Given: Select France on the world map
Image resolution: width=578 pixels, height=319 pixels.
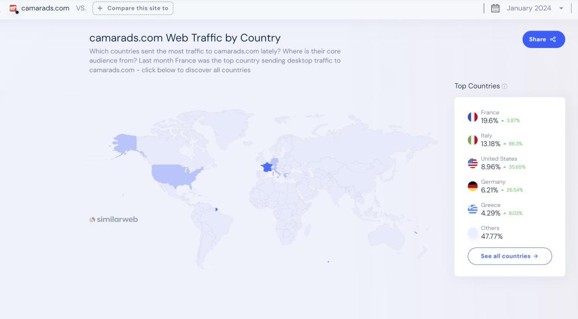Looking at the screenshot, I should (x=266, y=166).
